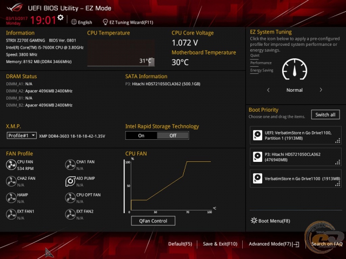
Task: Select the CHA1 FAN icon
Action: (x=70, y=165)
